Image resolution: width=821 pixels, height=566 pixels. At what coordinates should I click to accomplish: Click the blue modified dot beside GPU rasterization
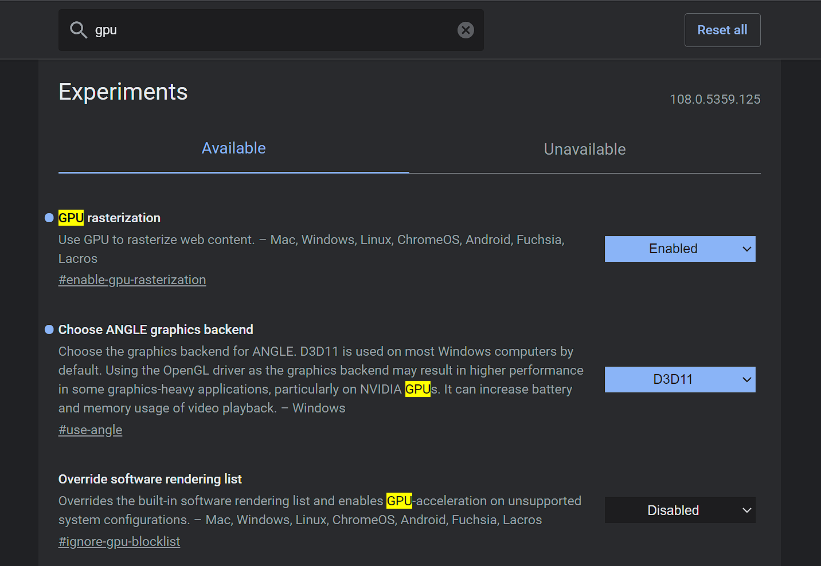pos(49,218)
